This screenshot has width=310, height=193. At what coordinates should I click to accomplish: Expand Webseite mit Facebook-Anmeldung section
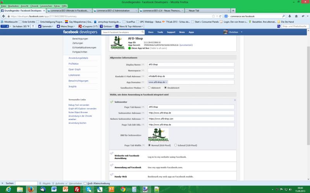127,157
